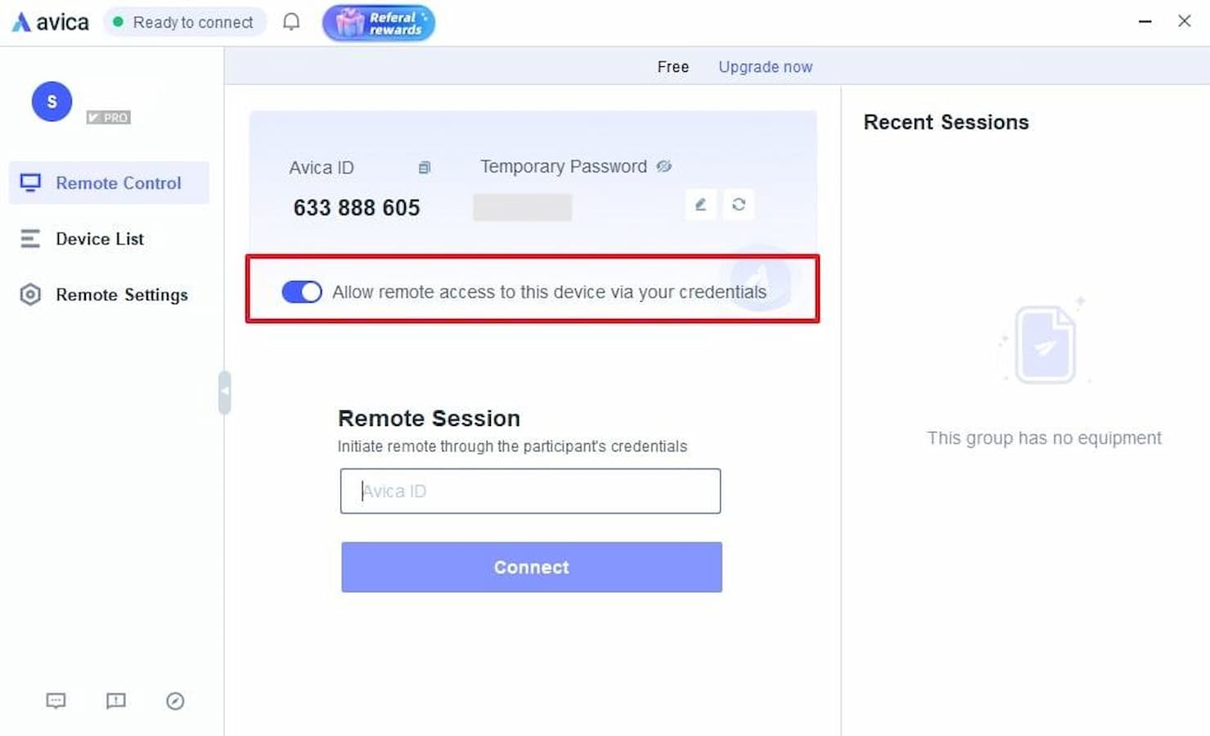
Task: Click the Upgrade now link
Action: click(x=765, y=67)
